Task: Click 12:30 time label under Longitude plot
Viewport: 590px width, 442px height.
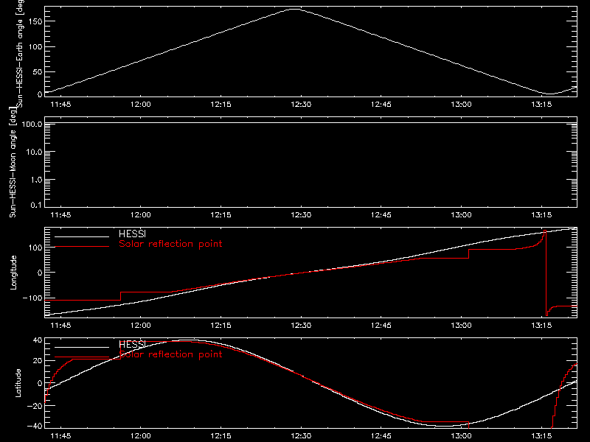Action: pos(301,326)
